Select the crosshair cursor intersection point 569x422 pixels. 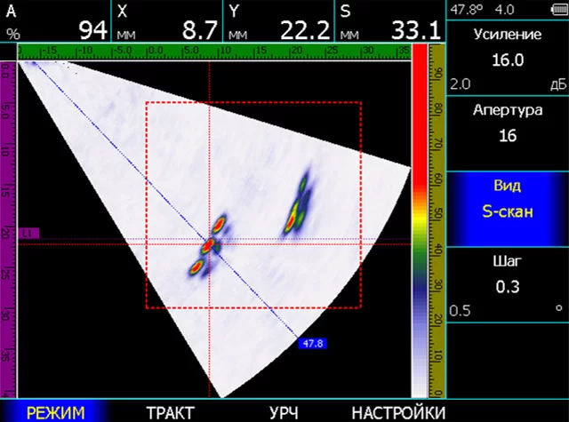209,243
